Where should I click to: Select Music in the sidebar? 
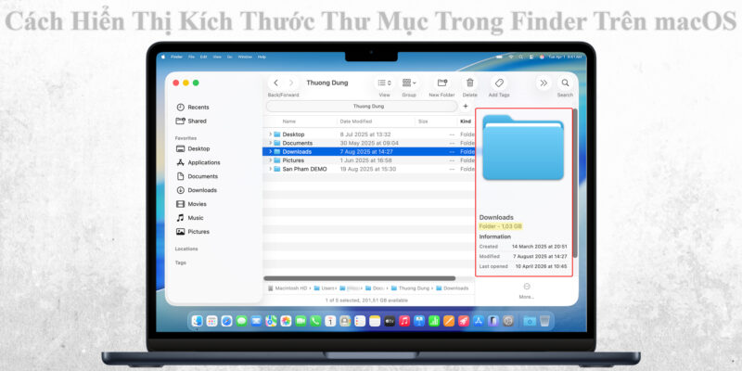click(x=190, y=218)
